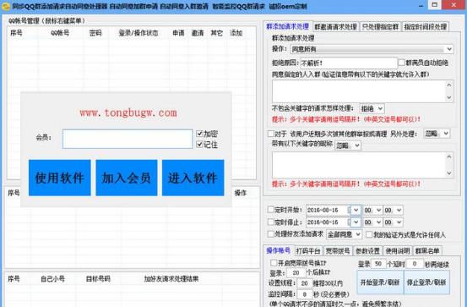The width and height of the screenshot is (467, 307).
Task: Open the 操作 同意所有 dropdown
Action: click(372, 49)
